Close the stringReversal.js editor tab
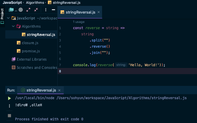The height and width of the screenshot is (123, 197). coord(99,12)
